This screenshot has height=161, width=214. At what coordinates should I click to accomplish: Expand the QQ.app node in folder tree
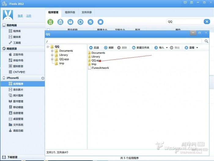[x=52, y=59]
